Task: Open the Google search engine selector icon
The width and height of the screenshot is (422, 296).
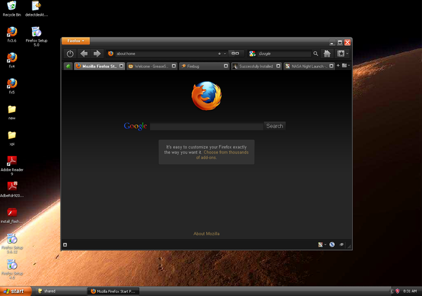Action: coord(252,54)
